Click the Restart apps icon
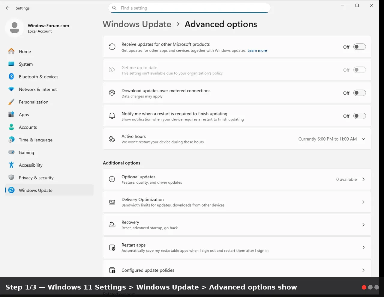The image size is (384, 297). 112,248
